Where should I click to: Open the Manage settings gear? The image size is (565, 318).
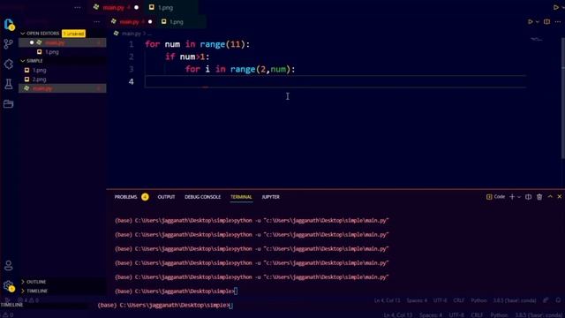tap(8, 286)
